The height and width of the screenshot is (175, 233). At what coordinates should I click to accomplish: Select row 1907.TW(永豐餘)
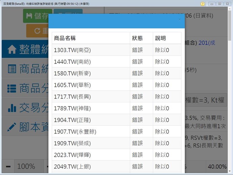[x=116, y=131]
